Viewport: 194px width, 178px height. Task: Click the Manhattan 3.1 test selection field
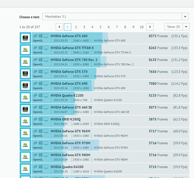(x=112, y=17)
